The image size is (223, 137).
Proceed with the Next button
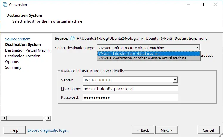(x=167, y=130)
